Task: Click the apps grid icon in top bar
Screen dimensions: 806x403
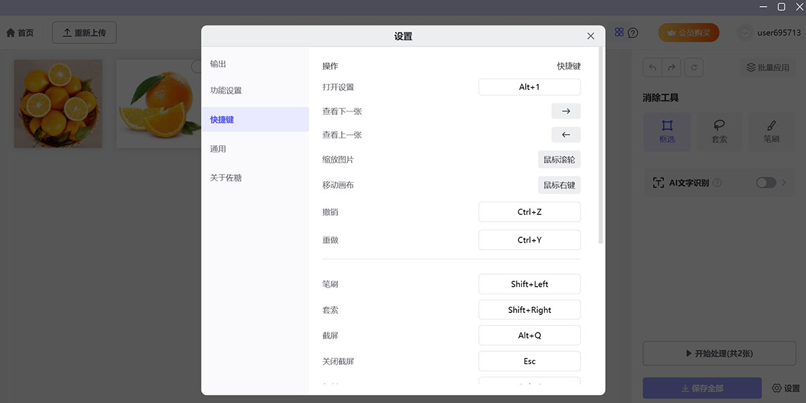Action: tap(618, 32)
